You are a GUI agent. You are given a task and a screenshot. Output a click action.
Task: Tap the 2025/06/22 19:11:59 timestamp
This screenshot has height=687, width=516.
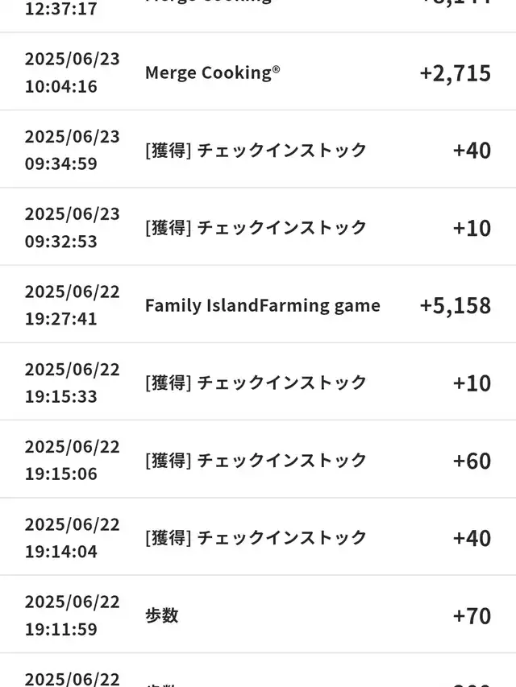tap(72, 615)
